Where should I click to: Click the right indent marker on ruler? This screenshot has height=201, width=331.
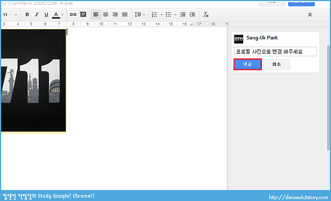[x=191, y=25]
